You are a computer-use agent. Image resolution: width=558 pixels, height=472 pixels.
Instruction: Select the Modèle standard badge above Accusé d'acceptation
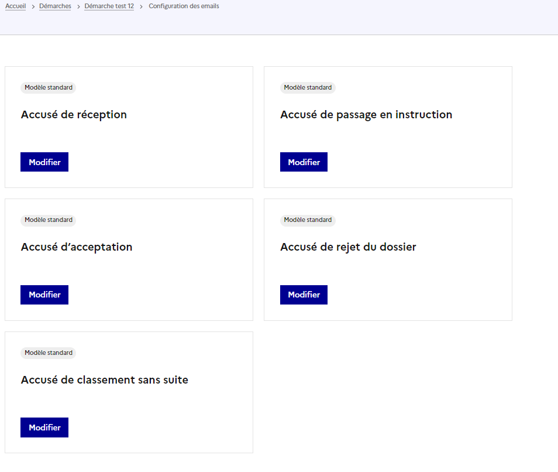pyautogui.click(x=49, y=220)
